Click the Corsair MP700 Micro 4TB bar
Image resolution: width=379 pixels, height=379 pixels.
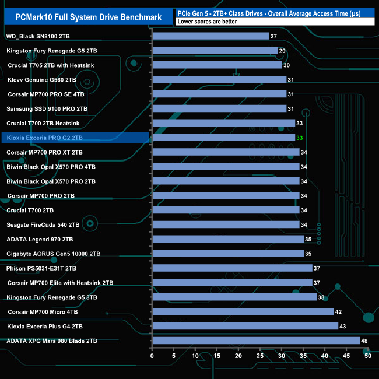point(243,311)
